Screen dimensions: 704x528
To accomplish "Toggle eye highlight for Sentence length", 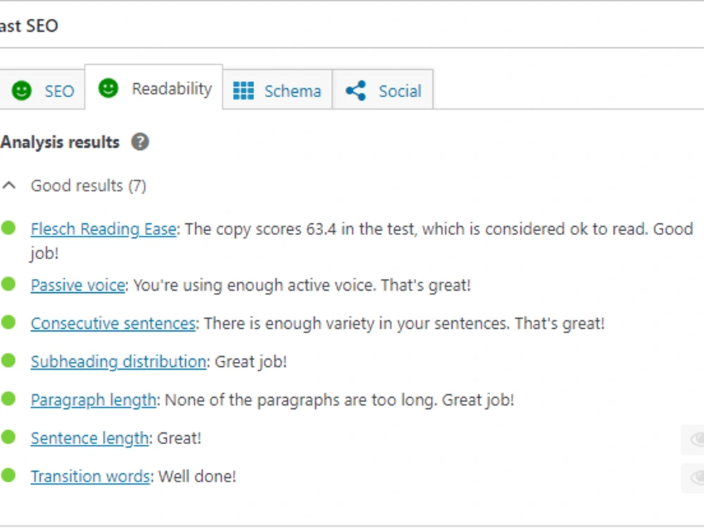I will (x=693, y=439).
